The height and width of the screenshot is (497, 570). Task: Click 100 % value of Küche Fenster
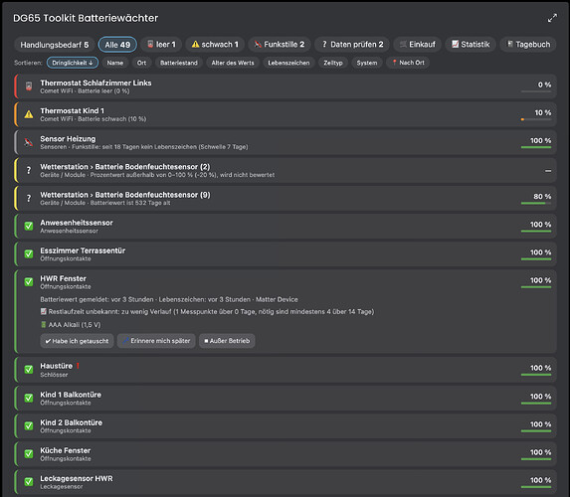point(540,452)
